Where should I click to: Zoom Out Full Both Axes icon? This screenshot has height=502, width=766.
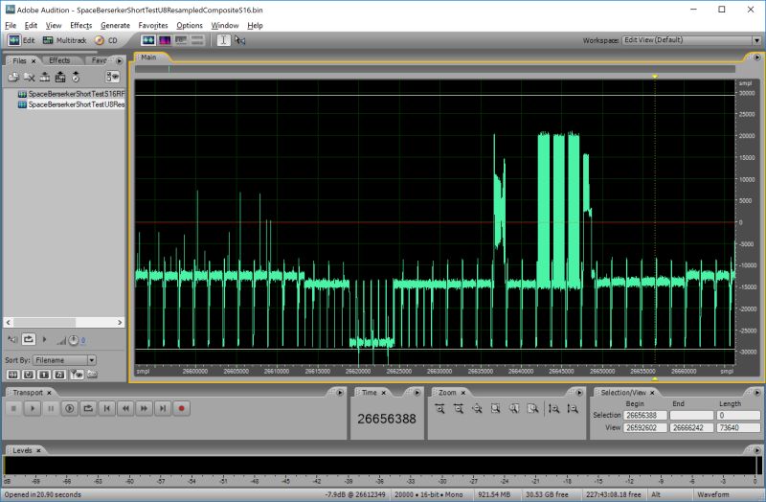(477, 409)
